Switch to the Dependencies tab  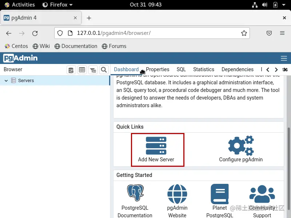(238, 69)
